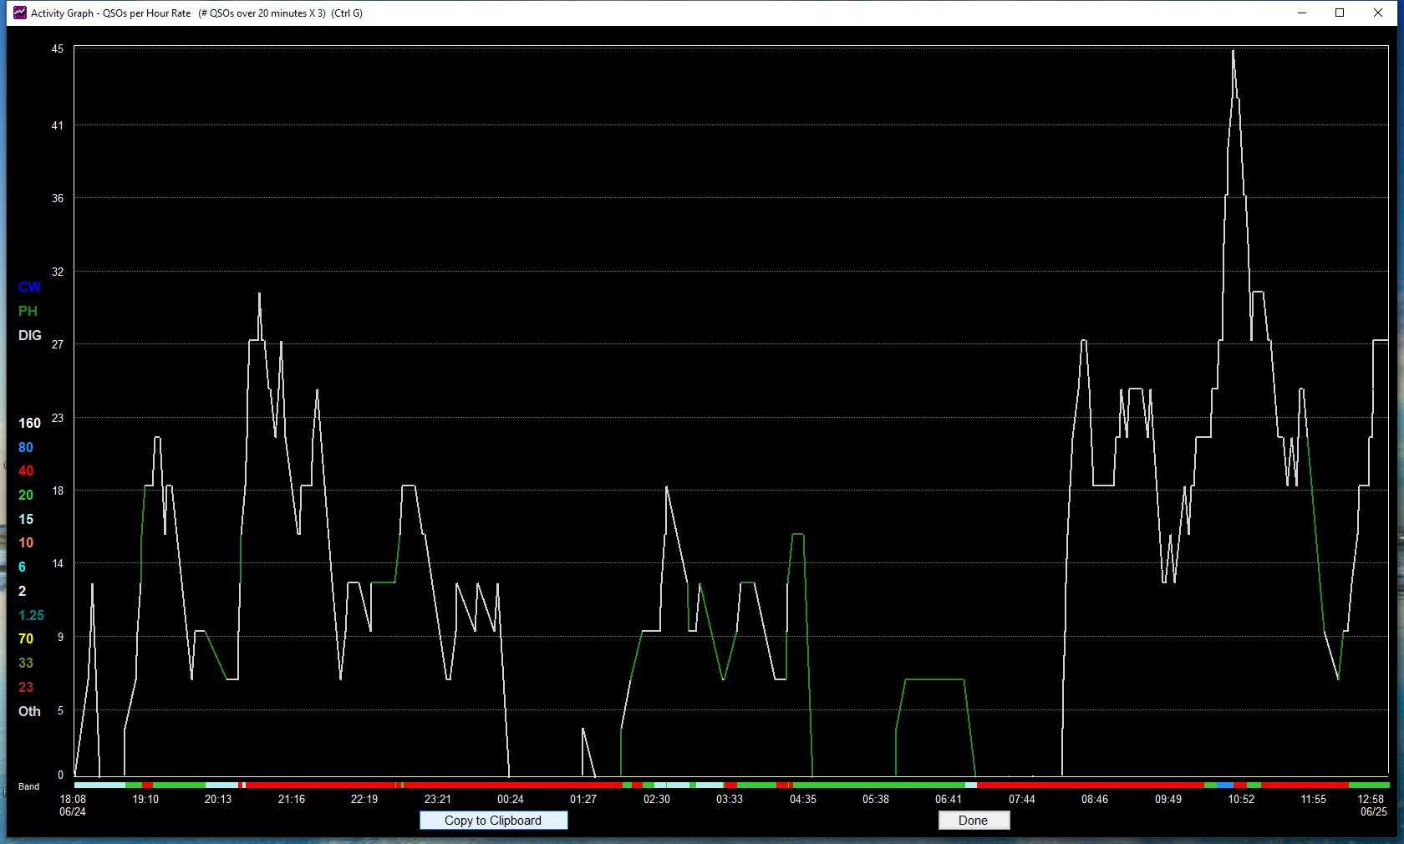Click the 03:33 time axis label

pyautogui.click(x=730, y=800)
